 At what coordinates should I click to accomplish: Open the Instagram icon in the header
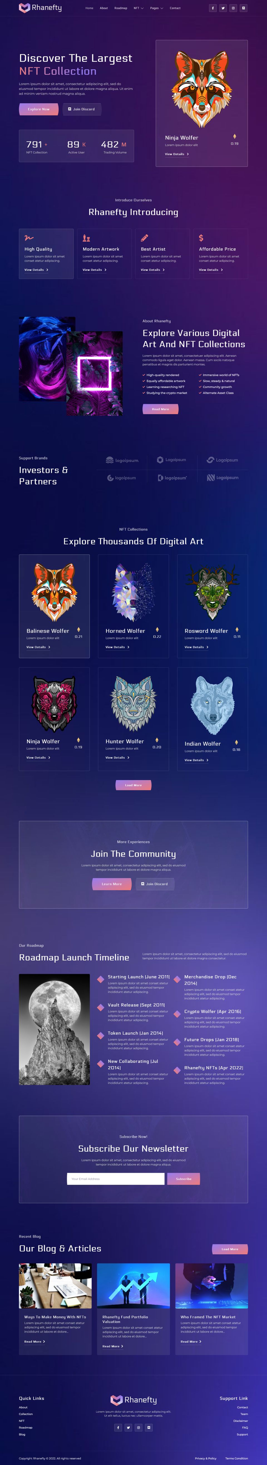pos(233,8)
